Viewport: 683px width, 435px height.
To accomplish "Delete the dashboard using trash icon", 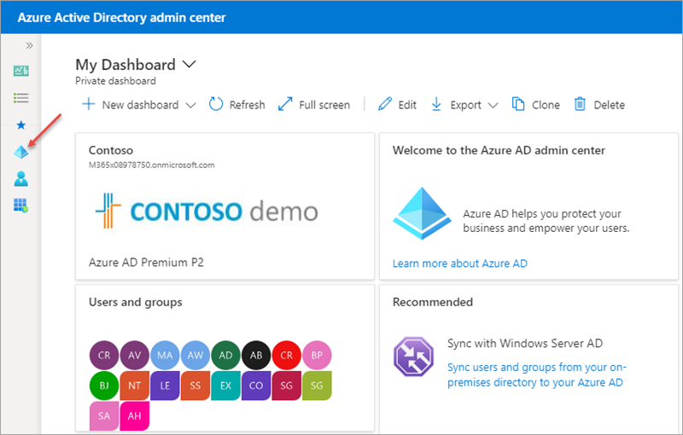I will (x=599, y=105).
